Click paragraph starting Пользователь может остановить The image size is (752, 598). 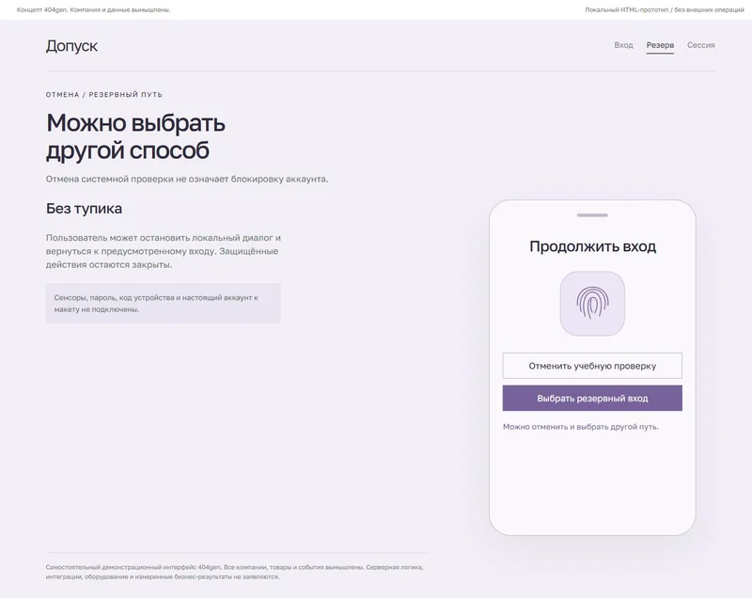[164, 251]
